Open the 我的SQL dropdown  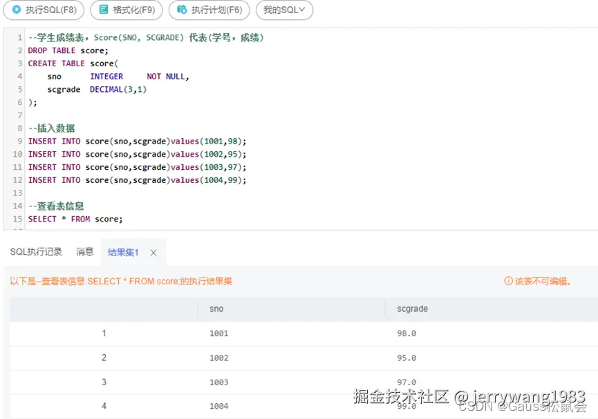click(x=285, y=10)
